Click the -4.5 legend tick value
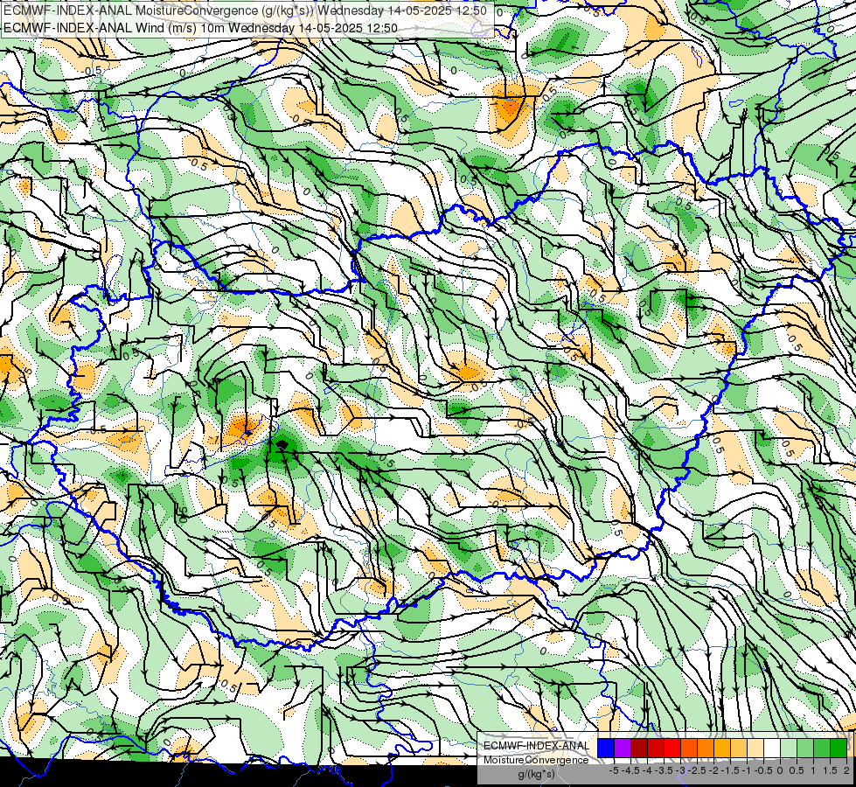This screenshot has width=856, height=787. click(x=630, y=770)
